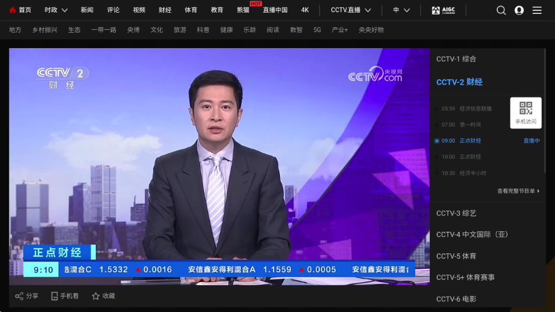
Task: Click the 分享 share icon
Action: pos(19,296)
